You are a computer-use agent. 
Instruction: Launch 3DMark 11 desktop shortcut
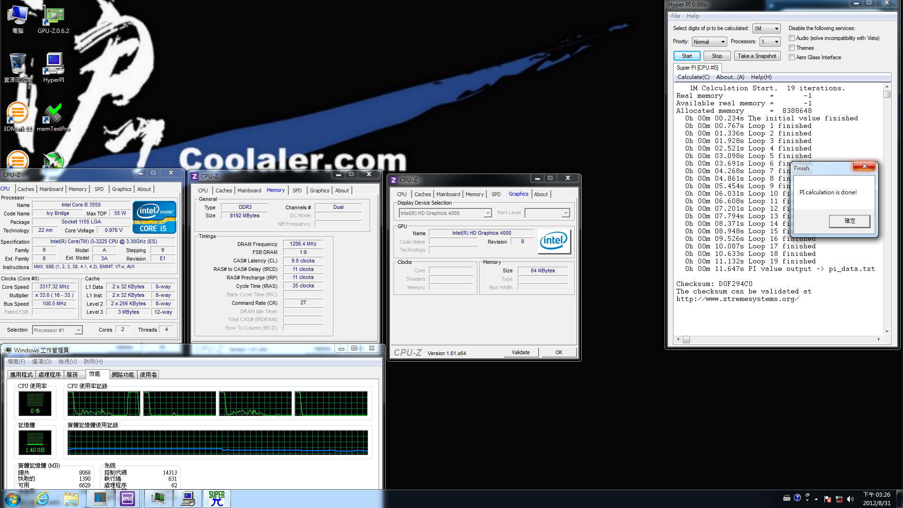click(17, 117)
